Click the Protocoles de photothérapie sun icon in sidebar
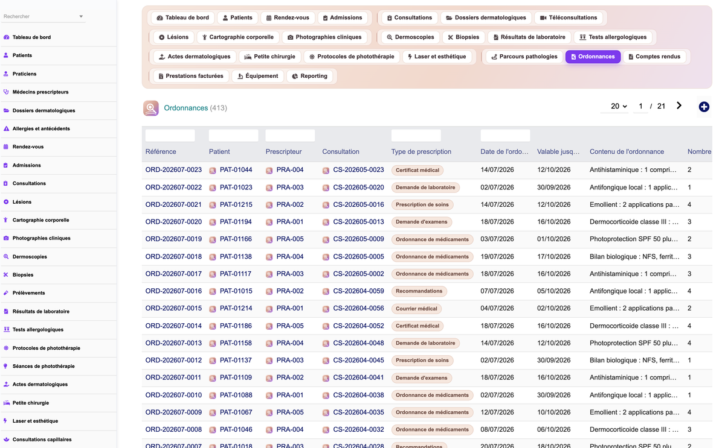725x448 pixels. (6, 348)
